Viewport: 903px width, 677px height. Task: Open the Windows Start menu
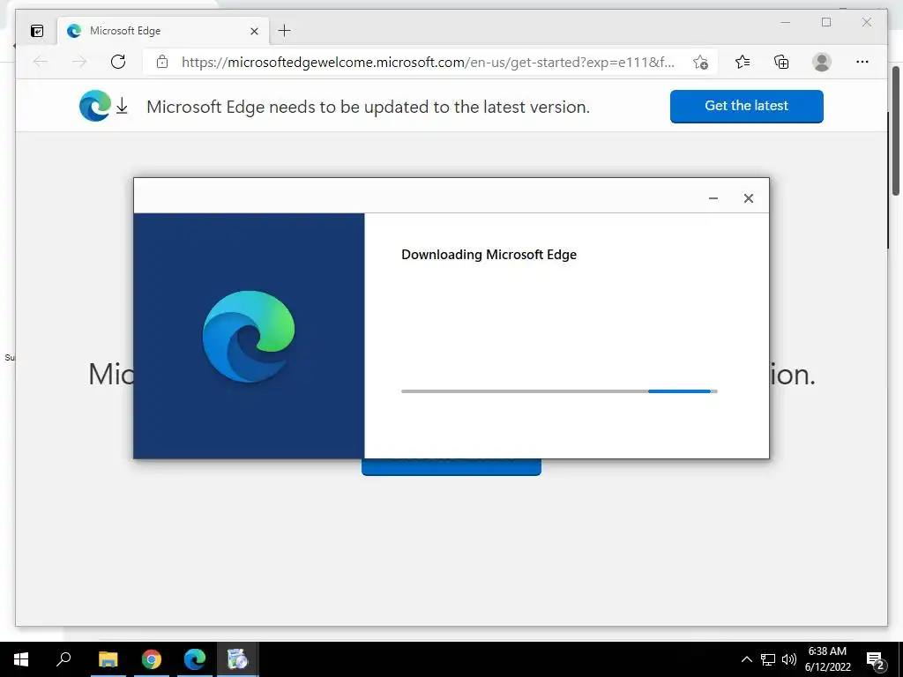tap(21, 659)
